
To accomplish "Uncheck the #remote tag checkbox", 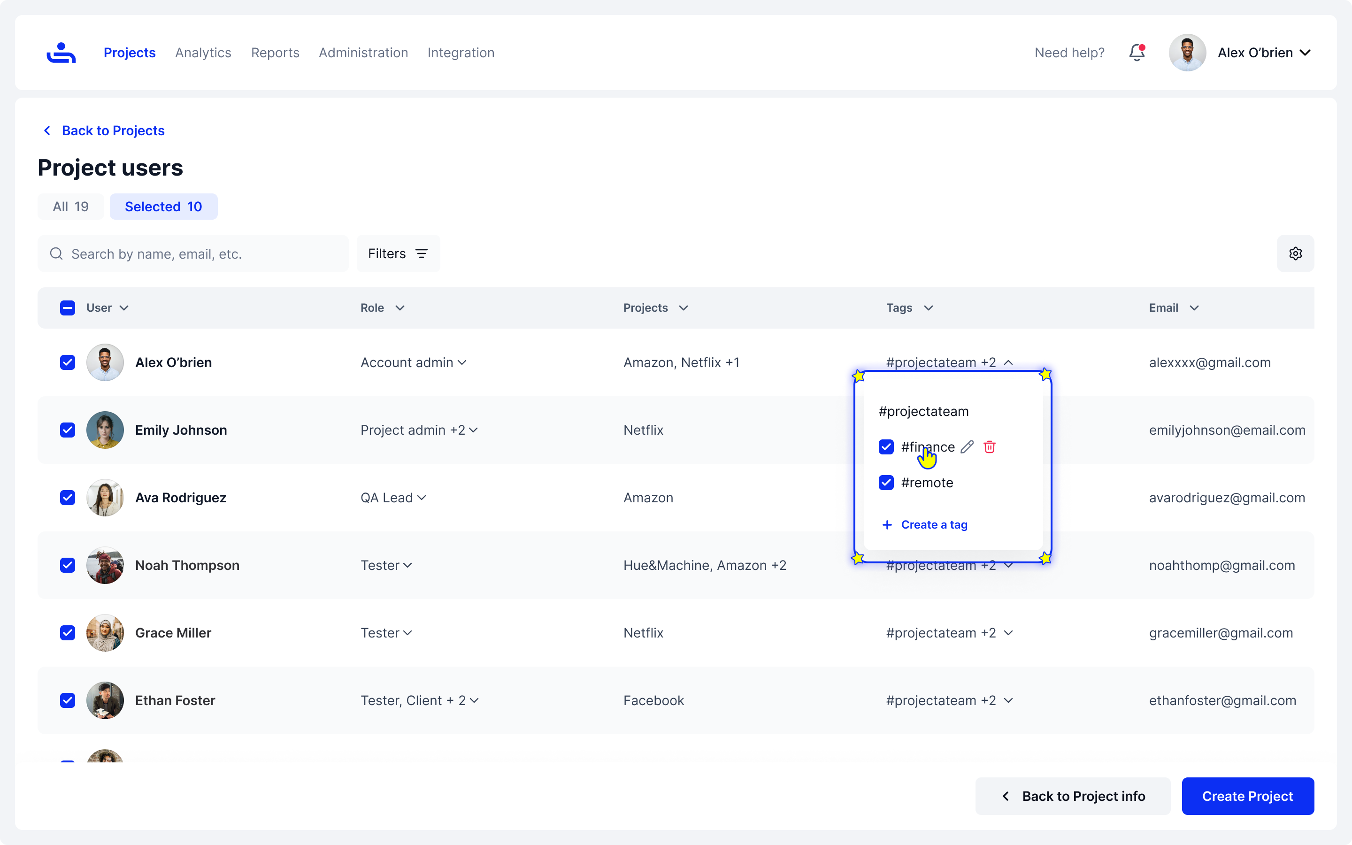I will pyautogui.click(x=886, y=482).
